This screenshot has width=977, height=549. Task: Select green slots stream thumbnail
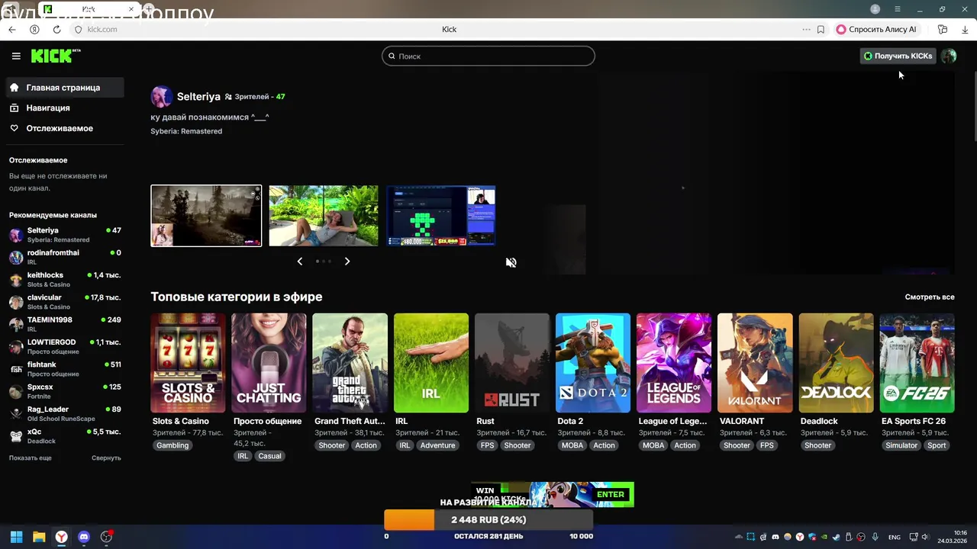(x=441, y=216)
